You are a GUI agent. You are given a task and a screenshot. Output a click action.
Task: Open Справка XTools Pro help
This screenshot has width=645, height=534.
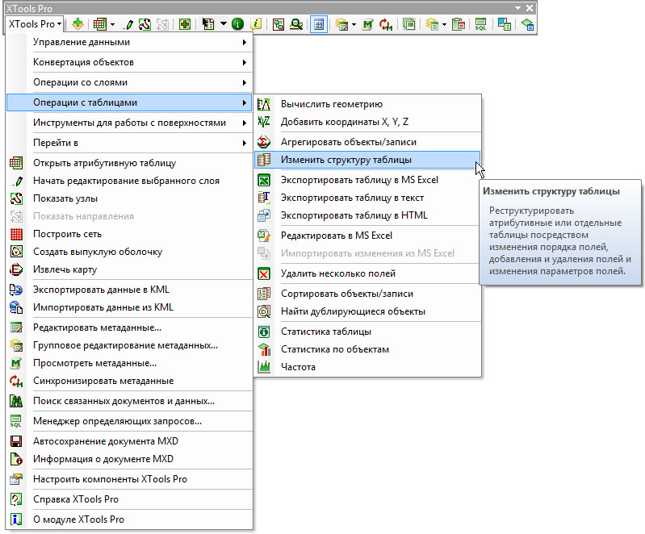[75, 499]
